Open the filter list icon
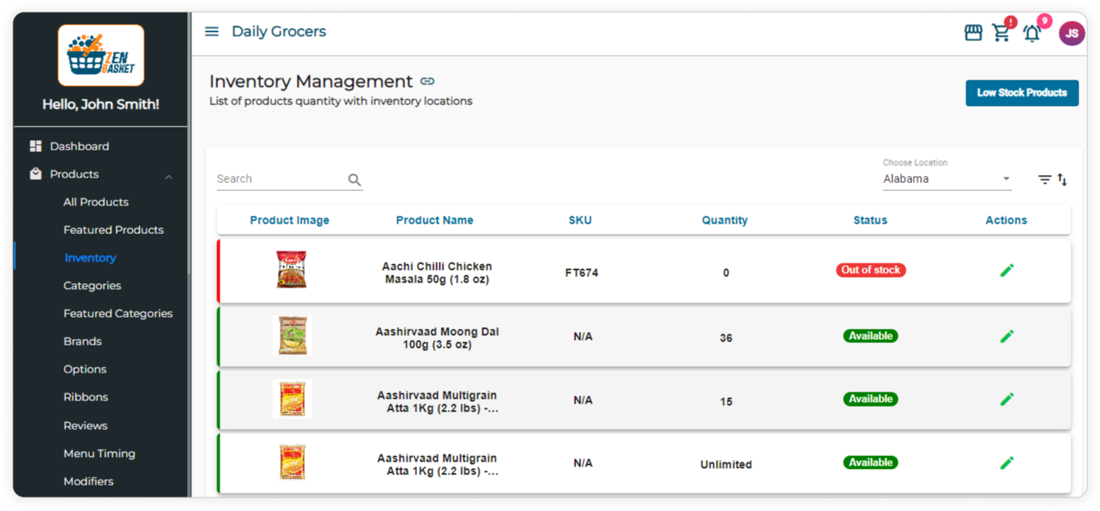The height and width of the screenshot is (511, 1100). 1044,180
